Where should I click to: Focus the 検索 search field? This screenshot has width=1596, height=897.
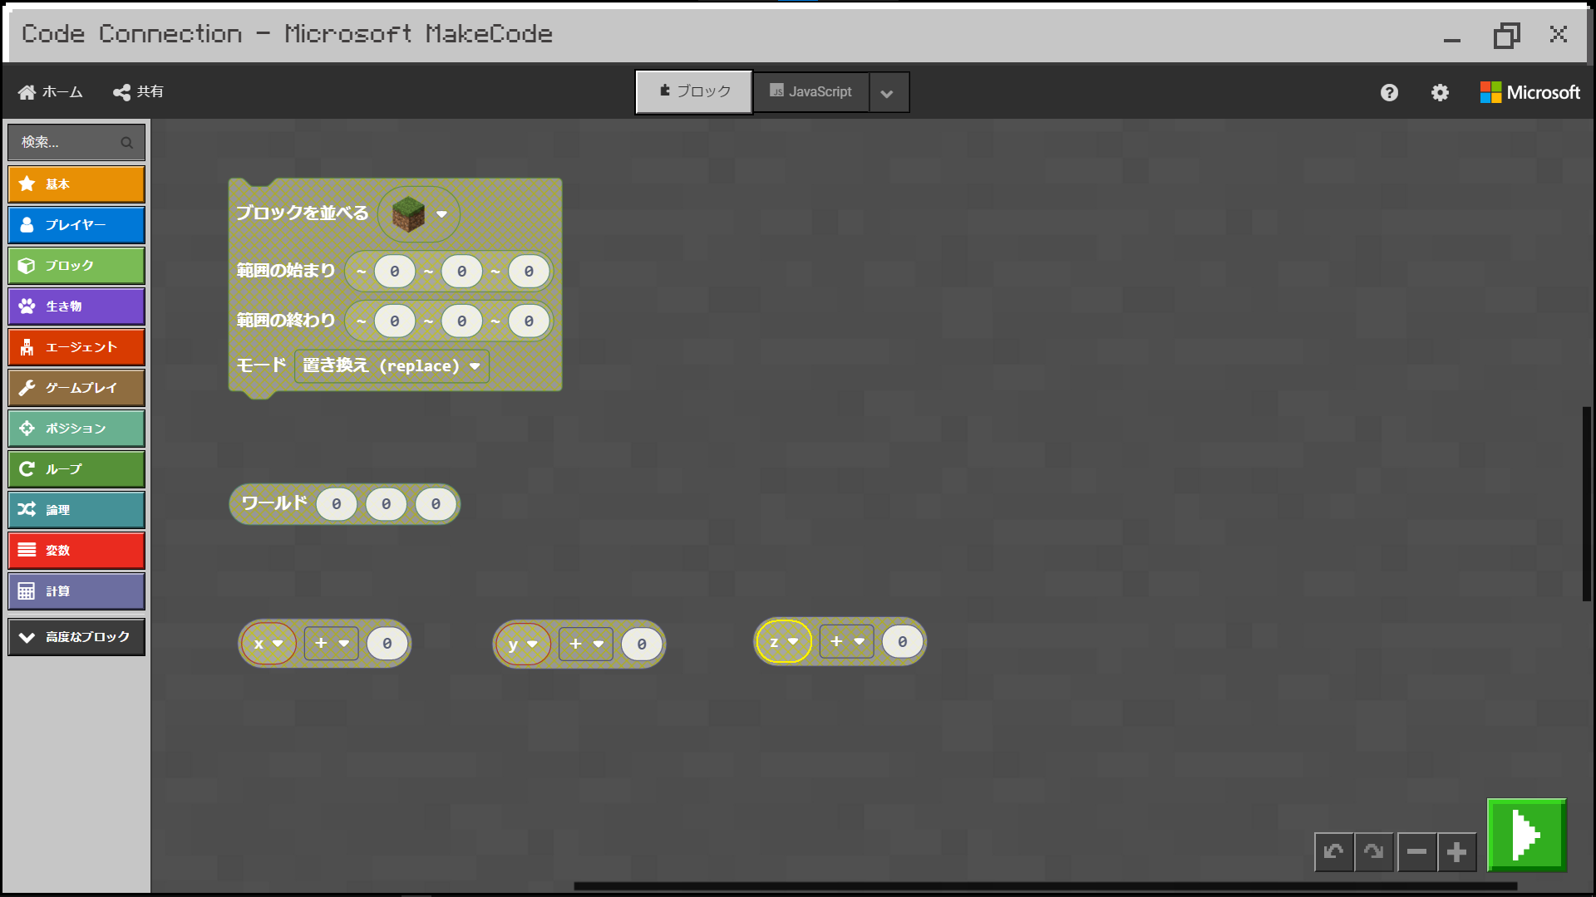pyautogui.click(x=76, y=143)
